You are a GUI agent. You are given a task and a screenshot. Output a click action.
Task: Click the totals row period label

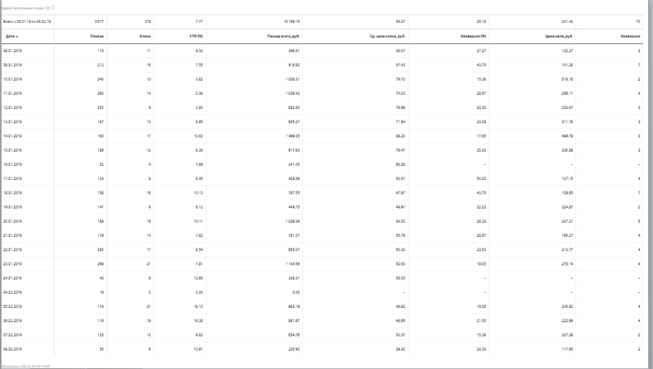tap(27, 21)
